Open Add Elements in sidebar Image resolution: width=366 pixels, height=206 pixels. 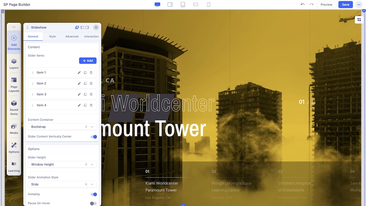point(14,43)
